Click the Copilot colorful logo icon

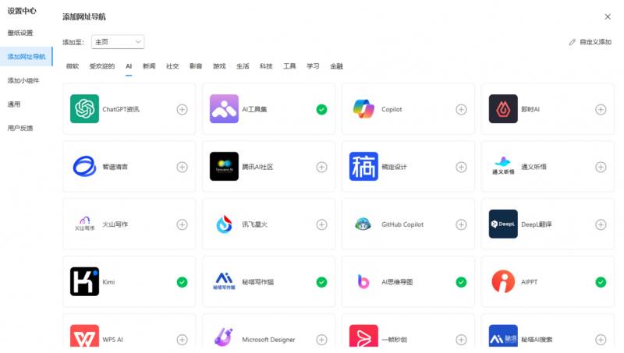tap(363, 109)
